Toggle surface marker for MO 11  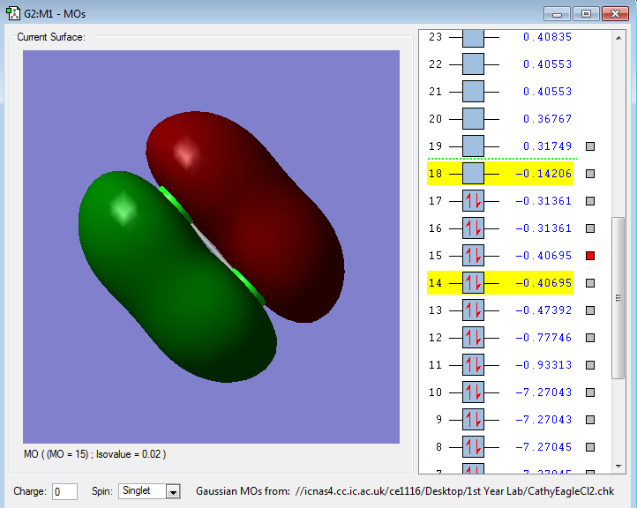590,365
